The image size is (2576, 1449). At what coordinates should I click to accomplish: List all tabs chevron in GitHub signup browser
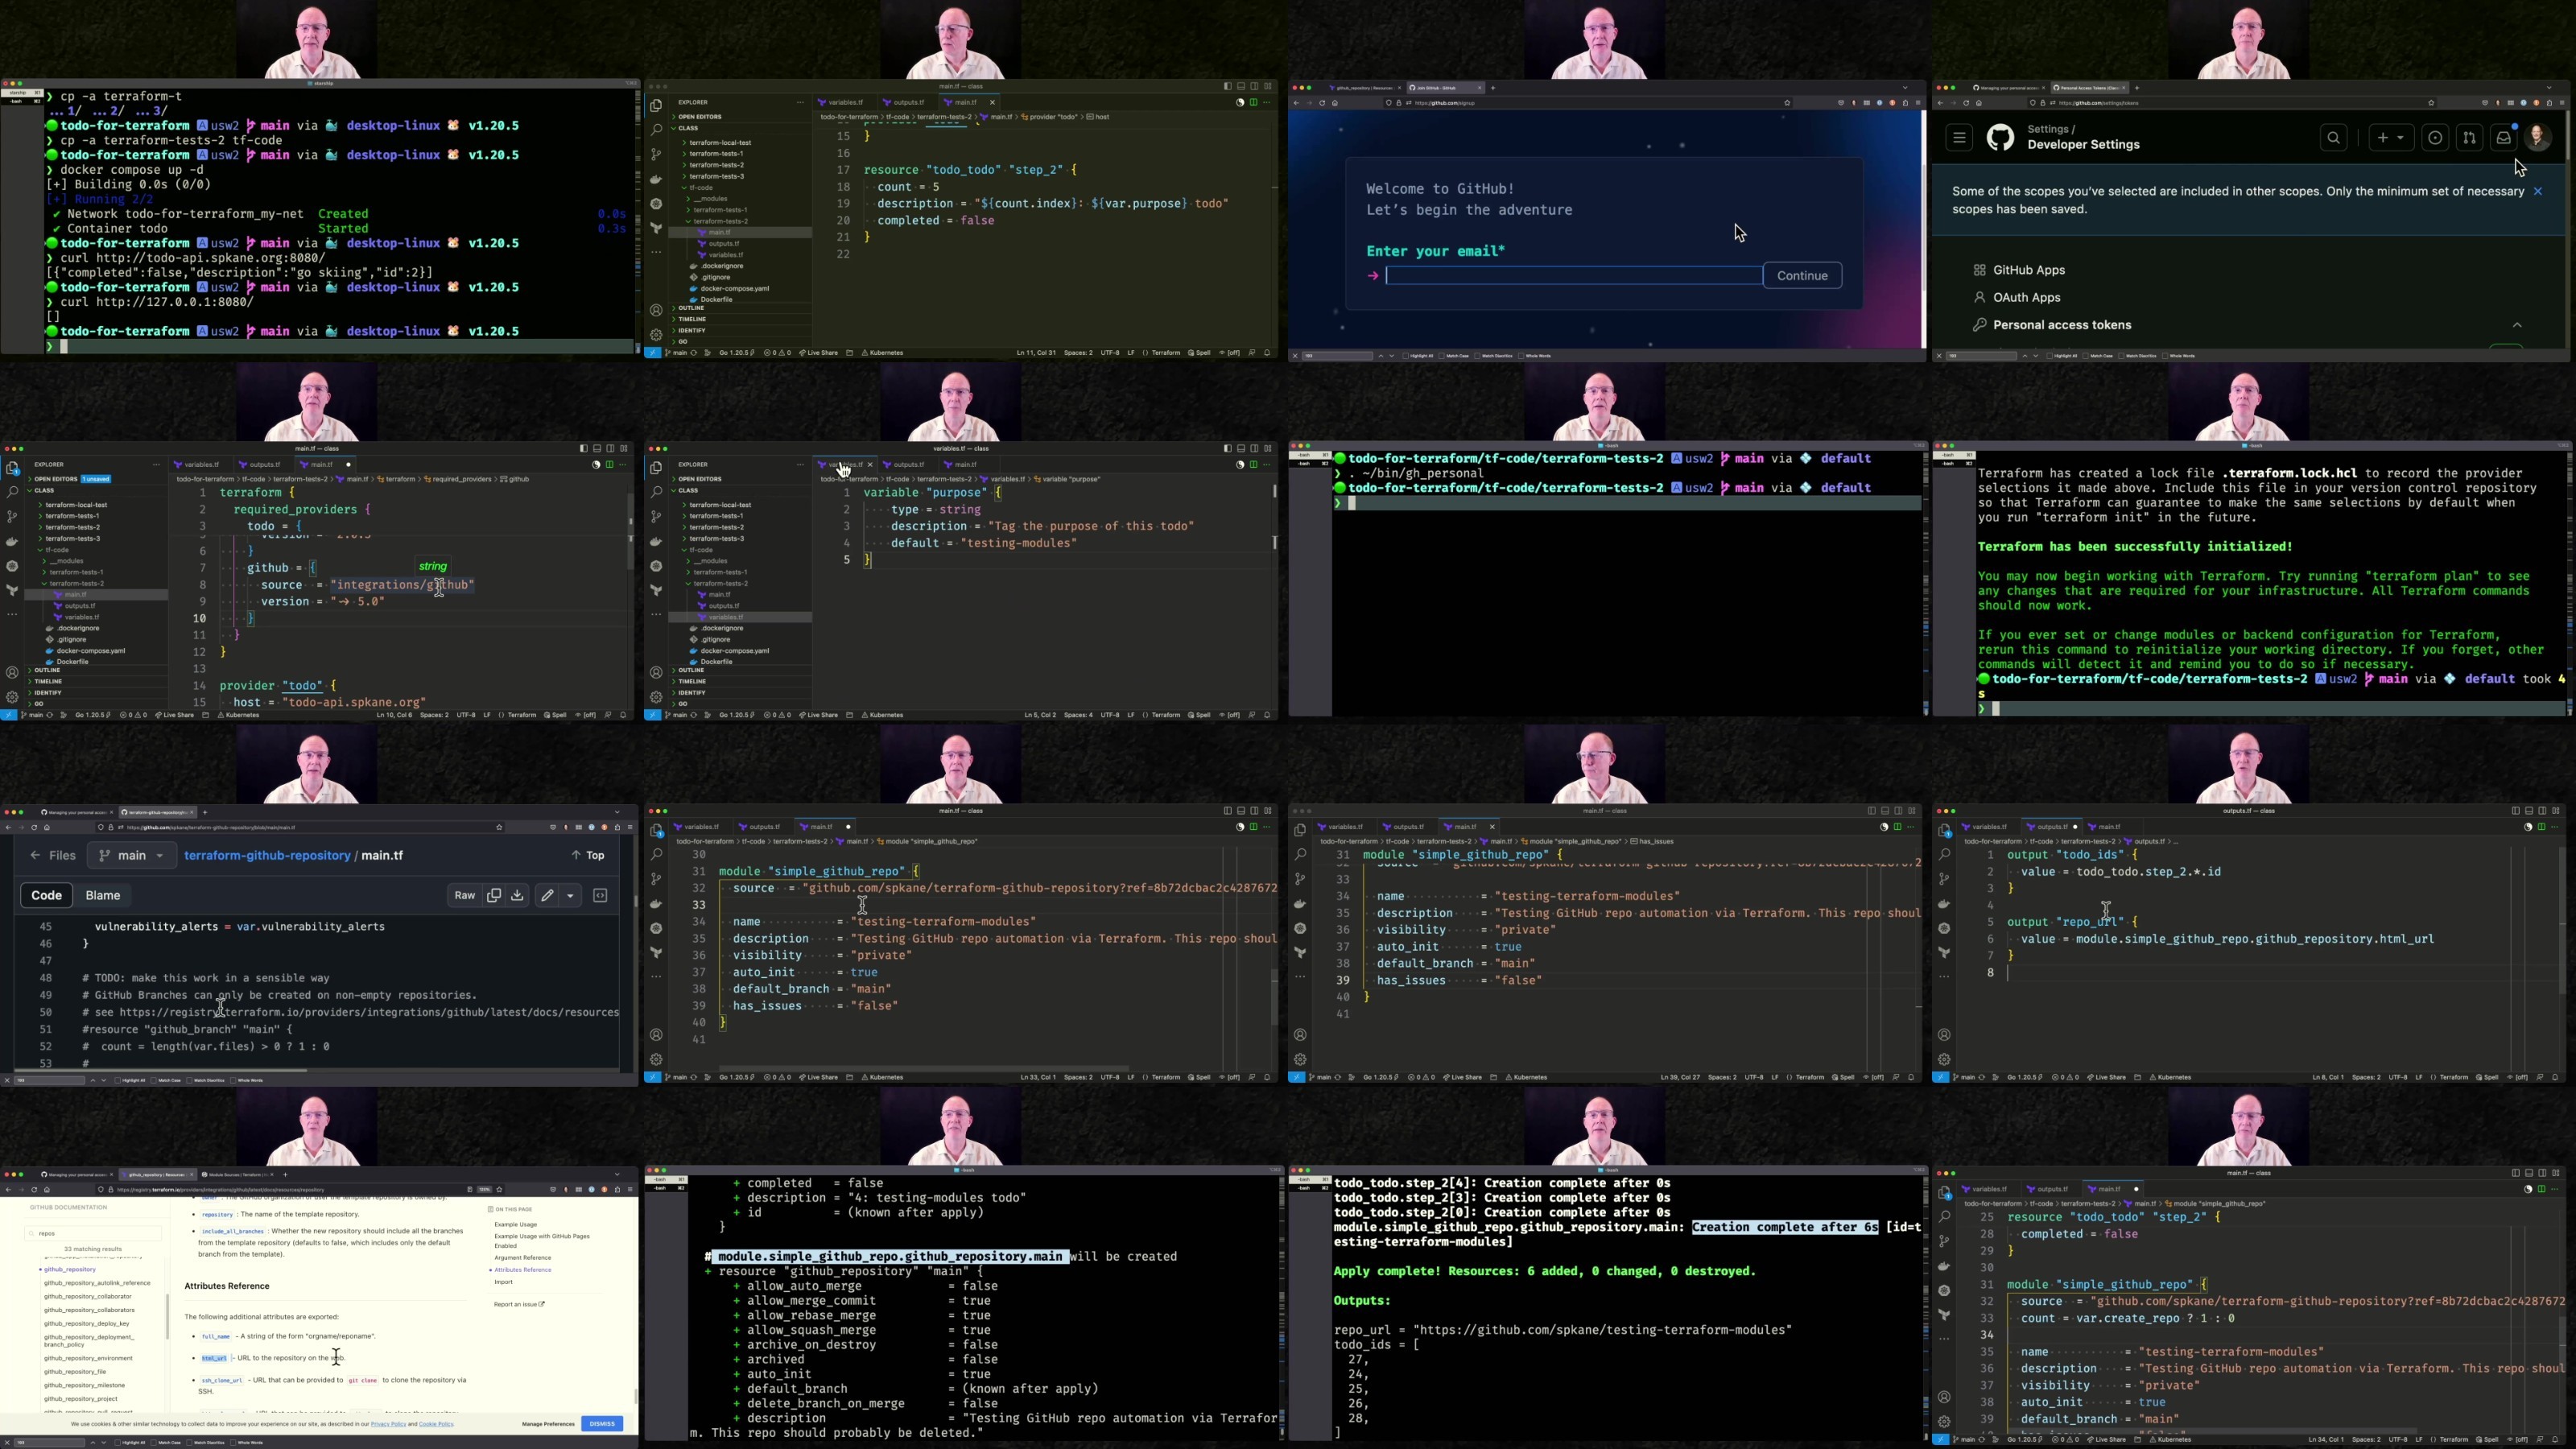[x=1905, y=88]
